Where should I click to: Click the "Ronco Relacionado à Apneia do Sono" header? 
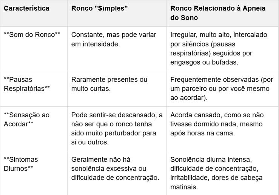[x=218, y=13]
